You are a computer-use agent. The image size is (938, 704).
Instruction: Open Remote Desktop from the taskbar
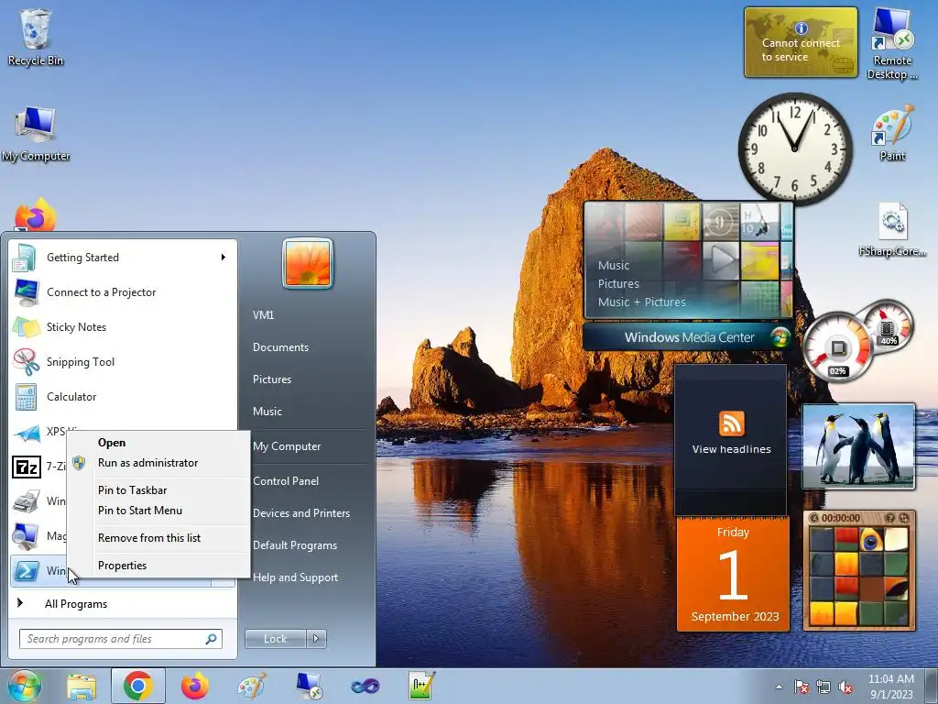(x=309, y=686)
